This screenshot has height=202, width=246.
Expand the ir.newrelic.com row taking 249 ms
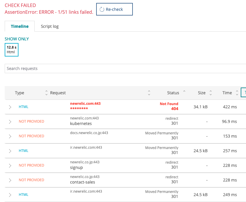tap(10, 195)
